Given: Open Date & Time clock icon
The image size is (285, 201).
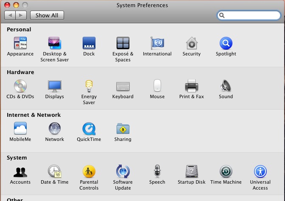Looking at the screenshot, I should coord(55,171).
